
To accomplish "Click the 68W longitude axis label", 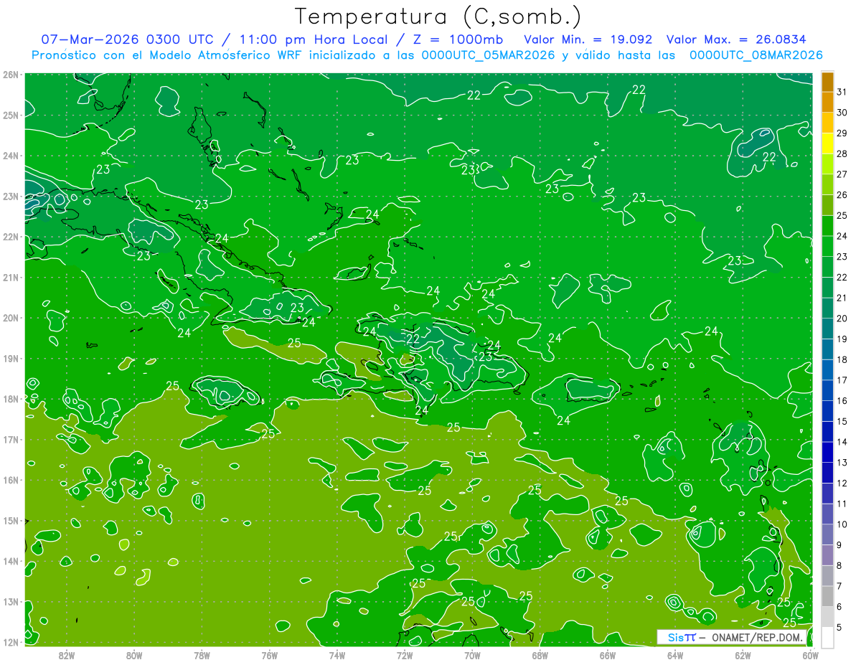I will [540, 656].
